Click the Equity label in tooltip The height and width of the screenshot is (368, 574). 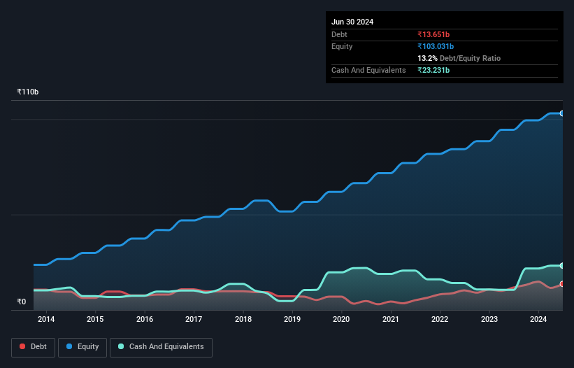[x=342, y=46]
